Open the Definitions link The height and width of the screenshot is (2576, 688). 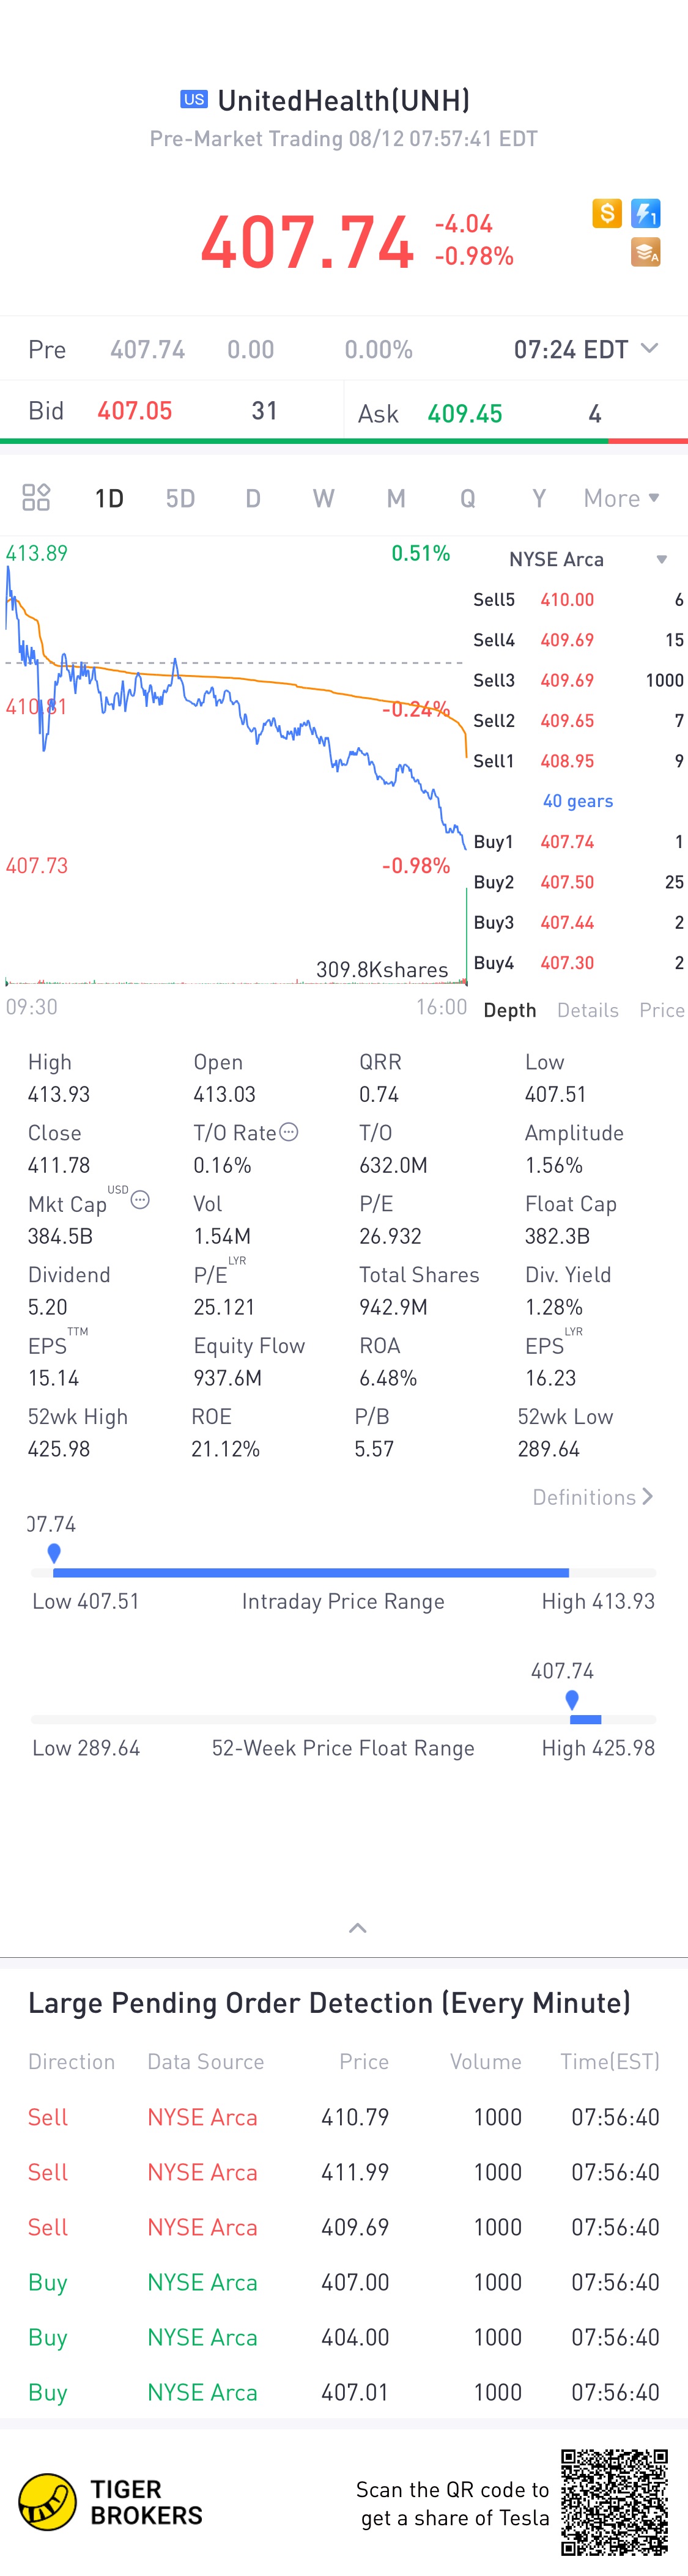592,1497
